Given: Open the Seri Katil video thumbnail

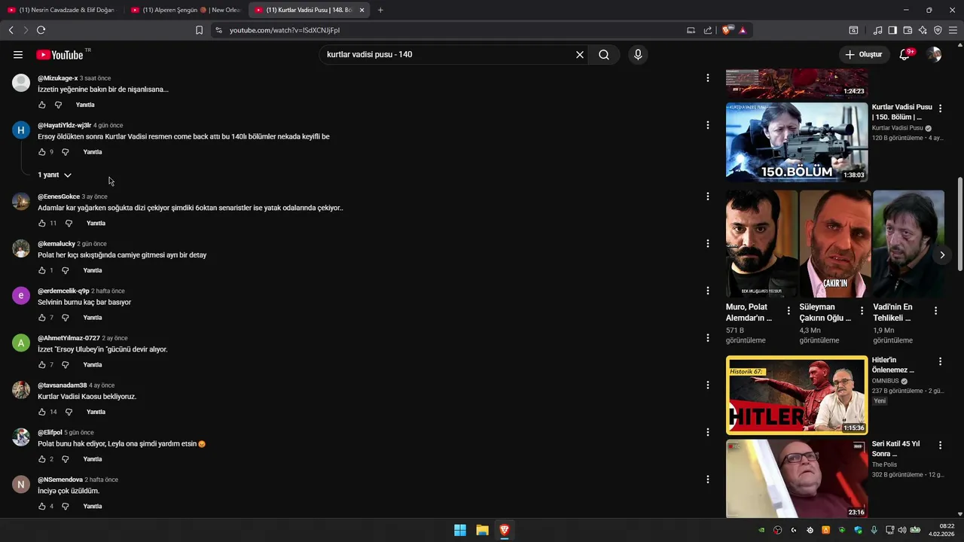Looking at the screenshot, I should (797, 479).
